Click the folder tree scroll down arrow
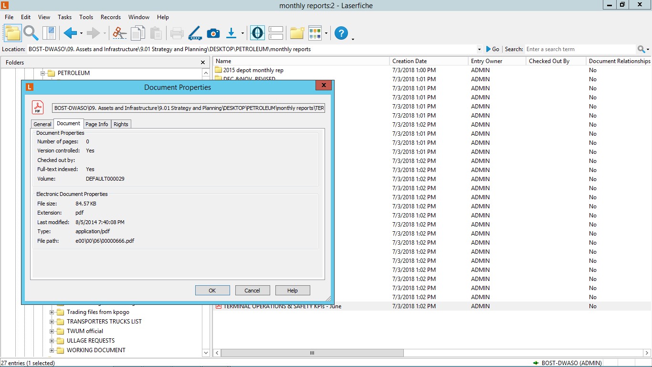This screenshot has height=367, width=652. coord(206,353)
